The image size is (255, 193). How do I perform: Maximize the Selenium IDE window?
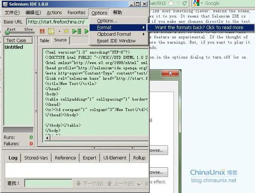[x=138, y=4]
